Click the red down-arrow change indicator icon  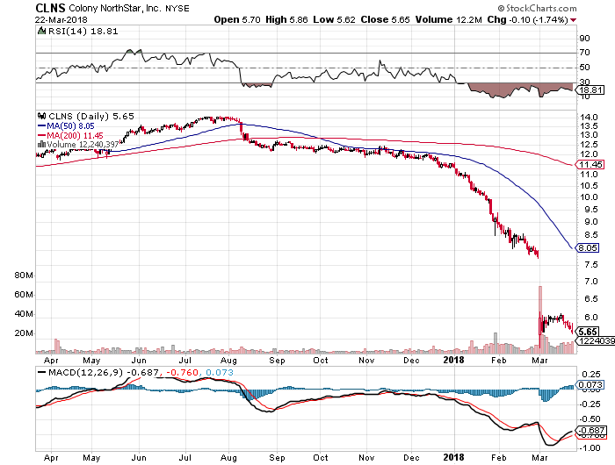click(574, 20)
